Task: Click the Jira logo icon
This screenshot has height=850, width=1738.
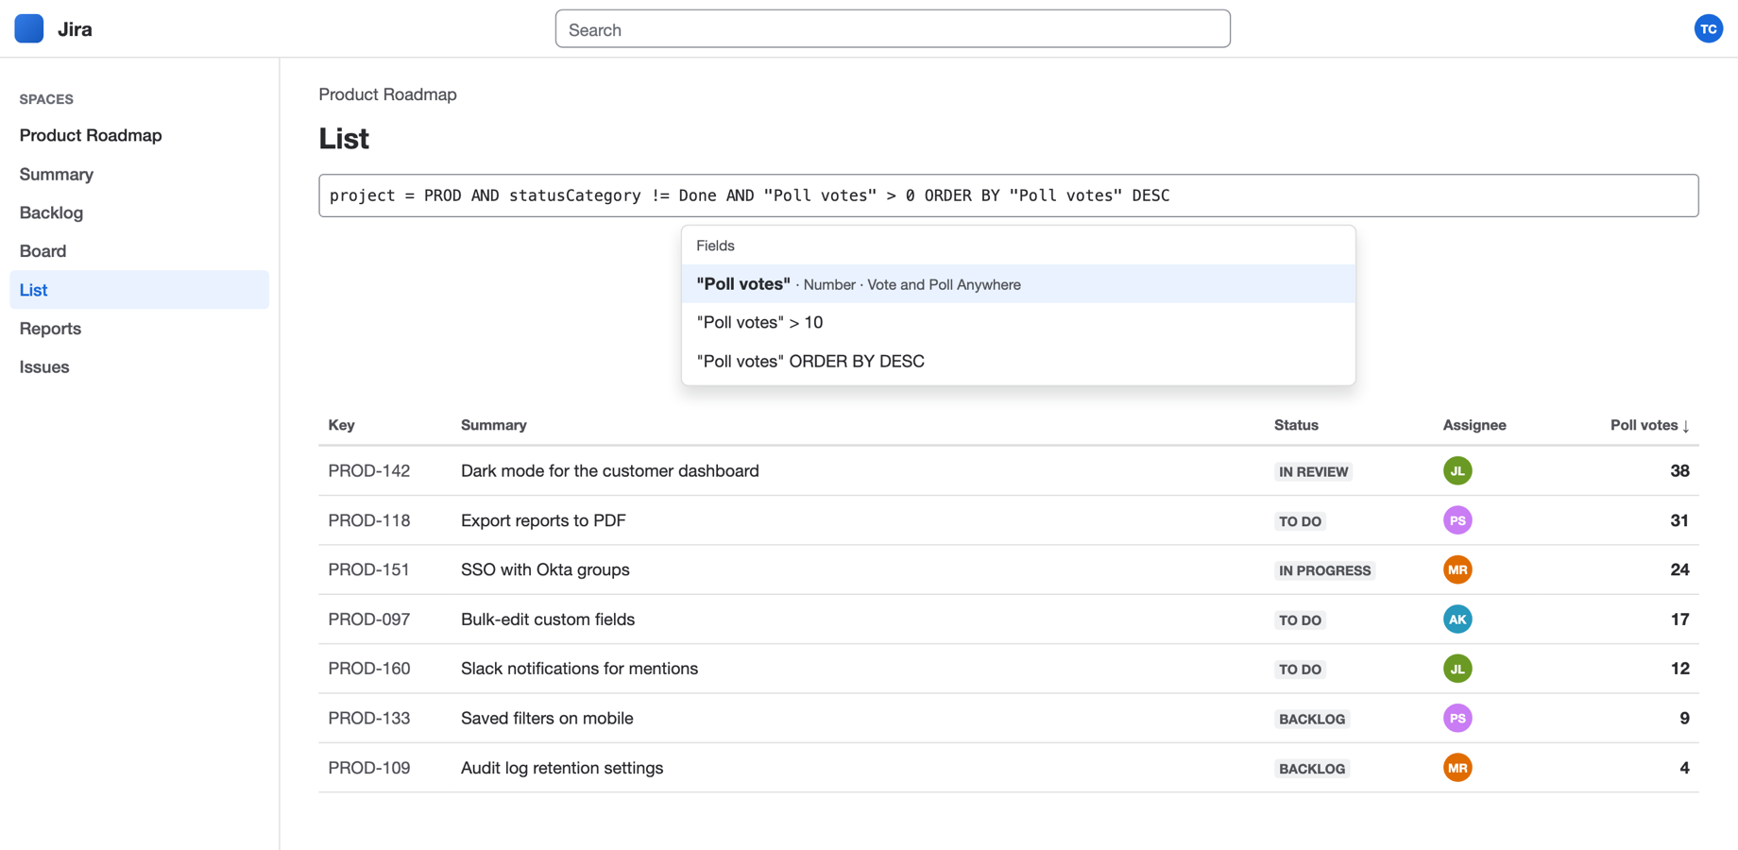Action: 29,29
